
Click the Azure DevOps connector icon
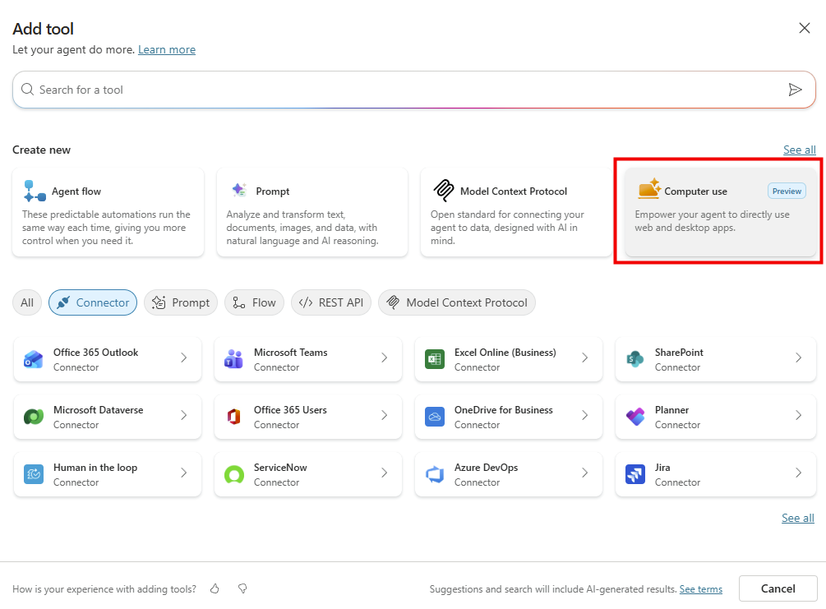pos(435,474)
